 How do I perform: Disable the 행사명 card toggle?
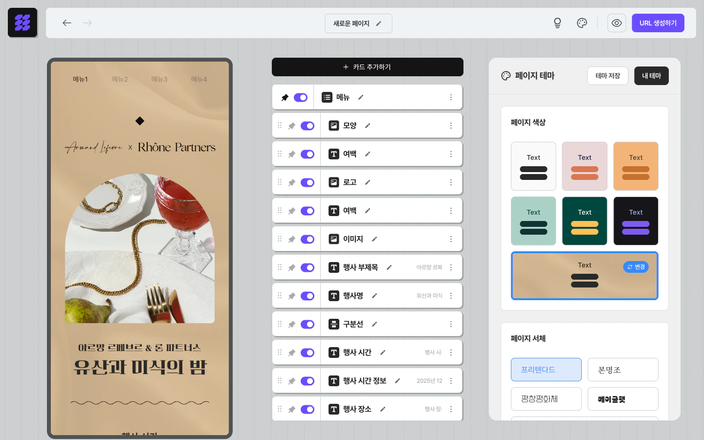308,296
